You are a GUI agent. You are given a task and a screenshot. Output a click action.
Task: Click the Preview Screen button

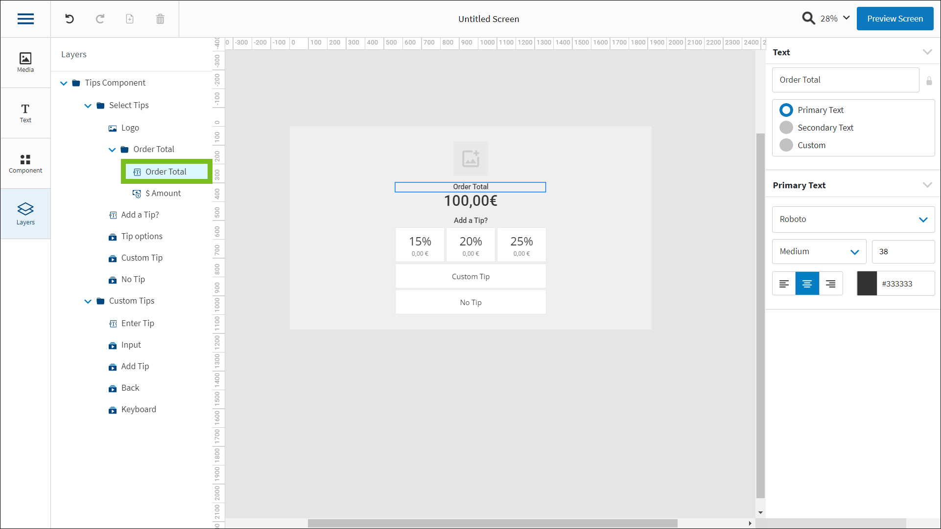(894, 19)
